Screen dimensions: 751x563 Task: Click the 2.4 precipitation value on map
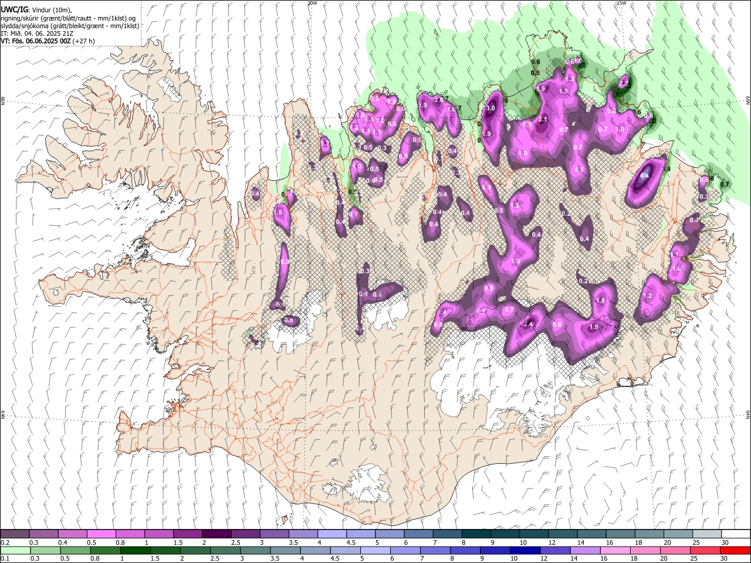click(527, 324)
